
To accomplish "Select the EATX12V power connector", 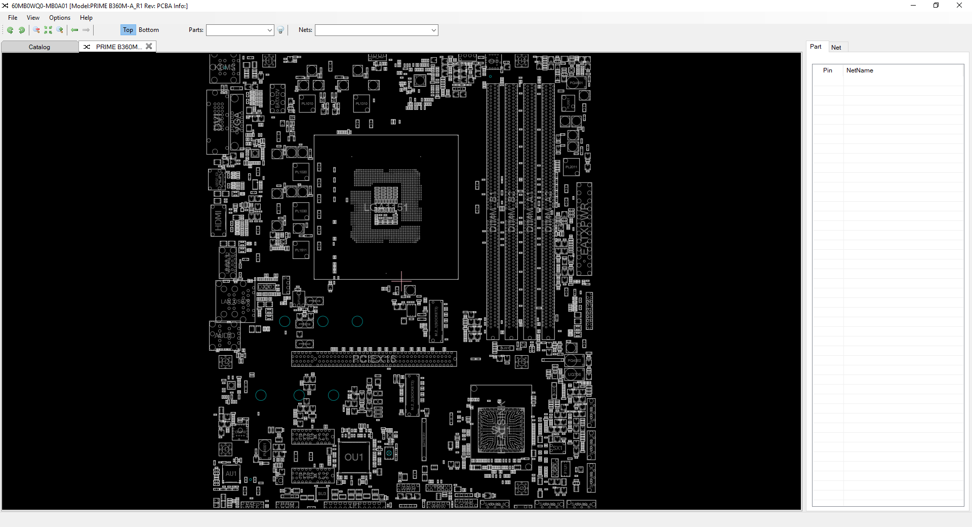I will (x=277, y=98).
